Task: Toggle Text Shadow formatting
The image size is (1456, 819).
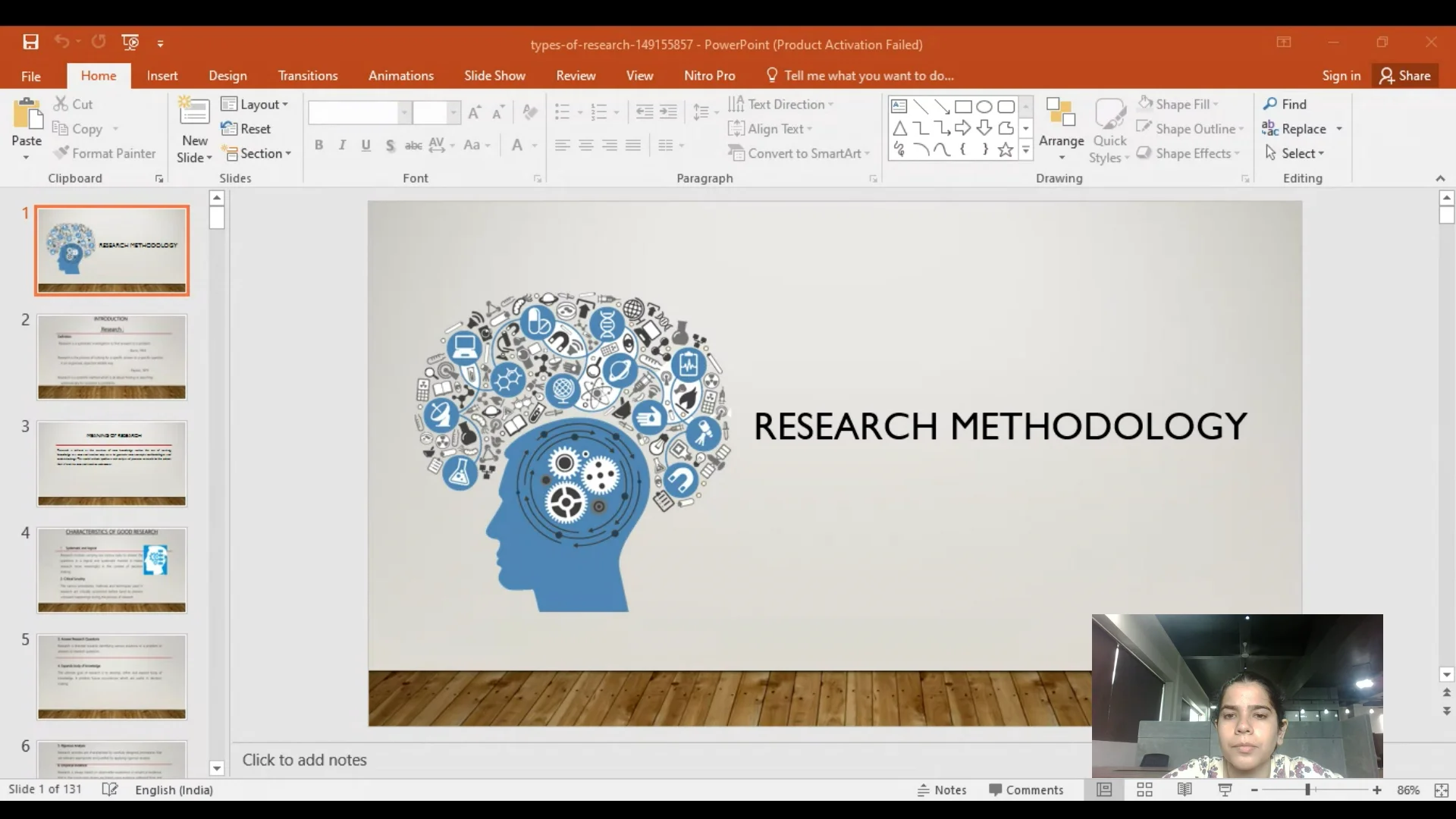Action: click(x=390, y=145)
